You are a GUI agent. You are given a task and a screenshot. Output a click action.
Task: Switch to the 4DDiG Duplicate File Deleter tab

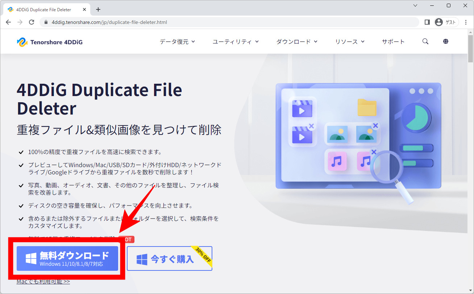43,9
